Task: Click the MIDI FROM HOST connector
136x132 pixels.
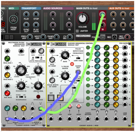Action: [x=13, y=19]
